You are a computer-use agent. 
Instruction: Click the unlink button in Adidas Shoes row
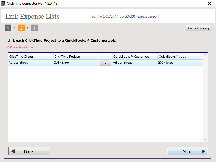pyautogui.click(x=106, y=63)
